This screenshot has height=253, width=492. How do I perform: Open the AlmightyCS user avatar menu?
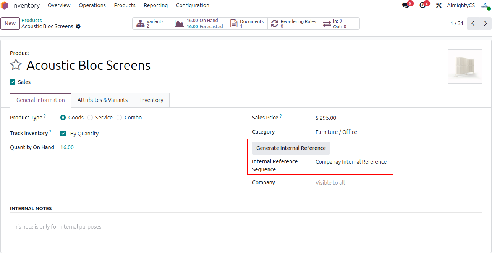[485, 5]
